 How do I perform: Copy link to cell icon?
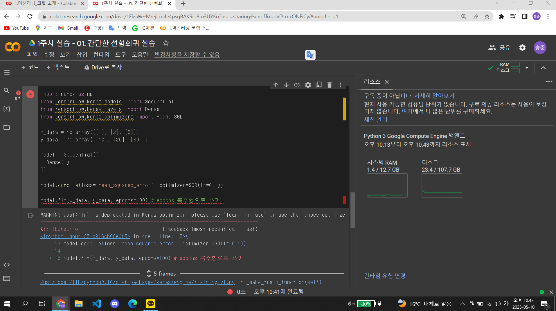297,85
